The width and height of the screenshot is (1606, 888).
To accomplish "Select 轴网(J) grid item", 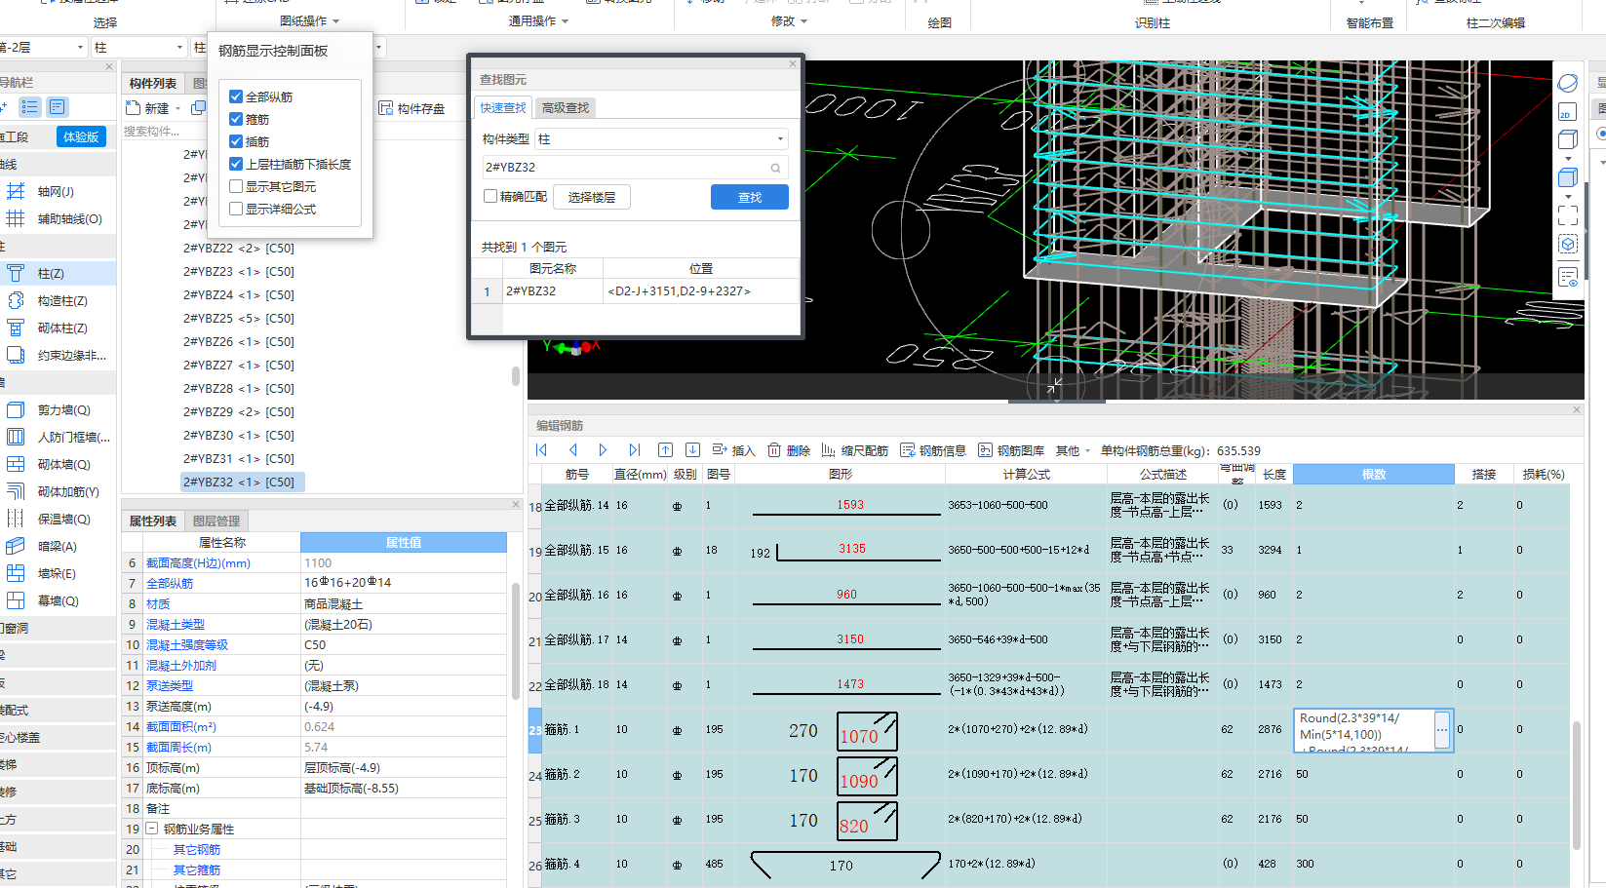I will click(x=56, y=192).
